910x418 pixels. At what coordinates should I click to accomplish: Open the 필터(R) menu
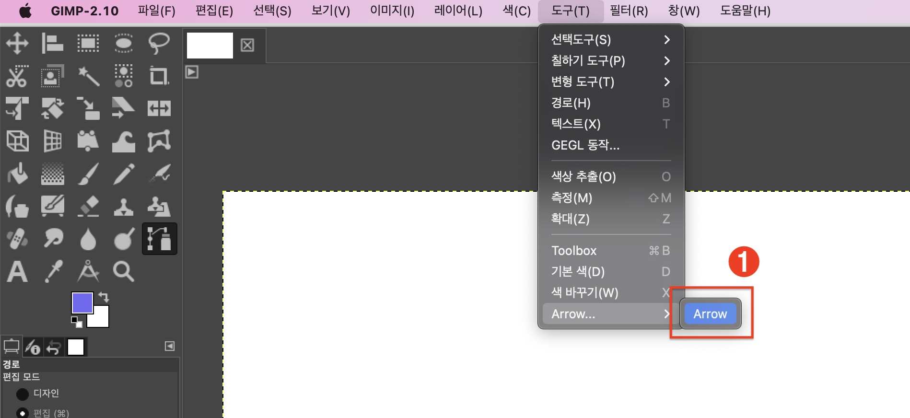pos(629,11)
